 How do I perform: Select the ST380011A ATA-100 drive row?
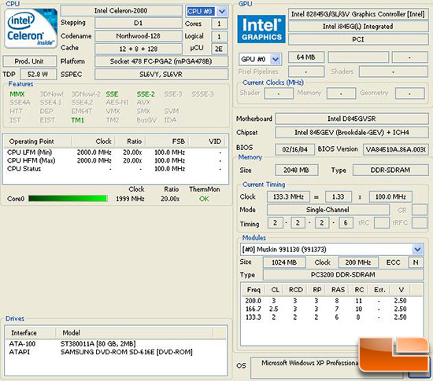pyautogui.click(x=116, y=344)
